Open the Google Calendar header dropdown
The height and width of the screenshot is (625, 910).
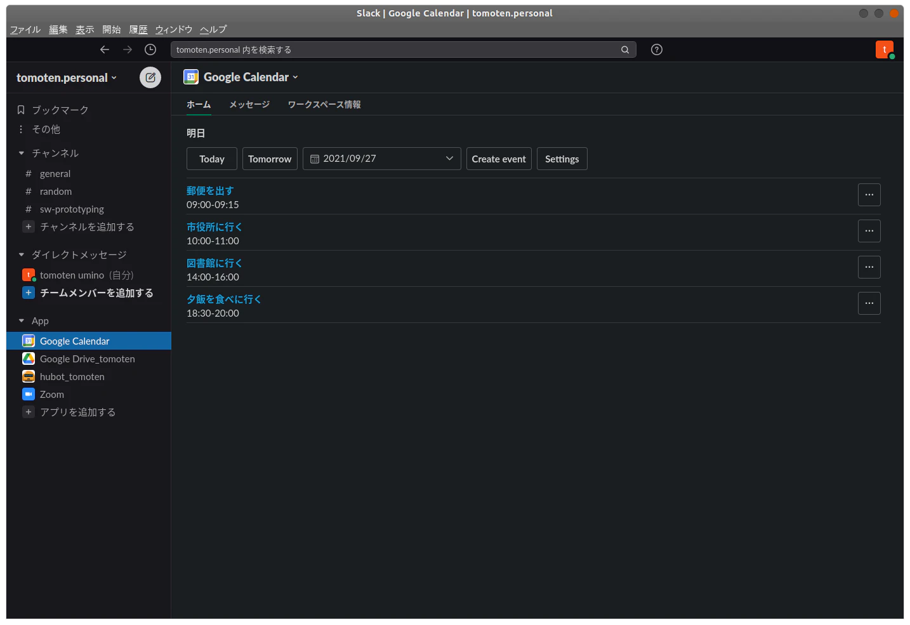251,77
